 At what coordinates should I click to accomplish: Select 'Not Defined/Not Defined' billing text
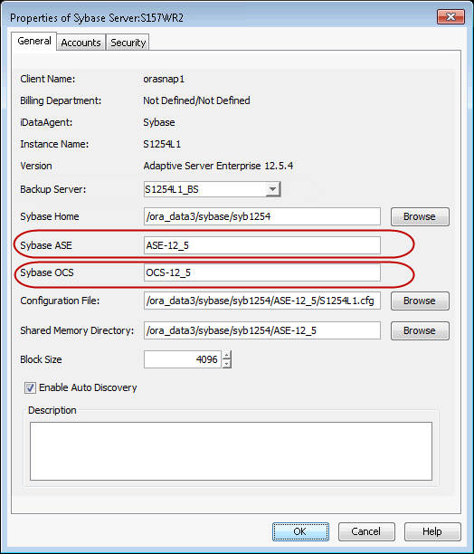pyautogui.click(x=196, y=100)
